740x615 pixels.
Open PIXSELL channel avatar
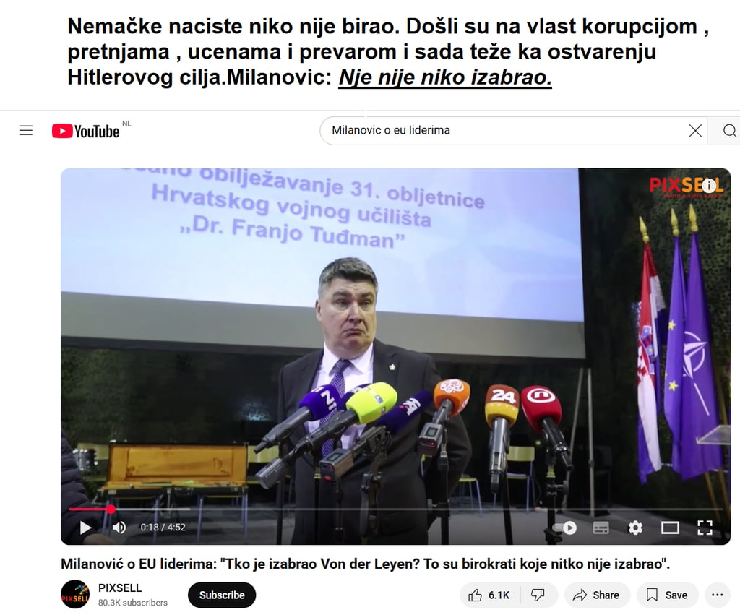point(75,594)
